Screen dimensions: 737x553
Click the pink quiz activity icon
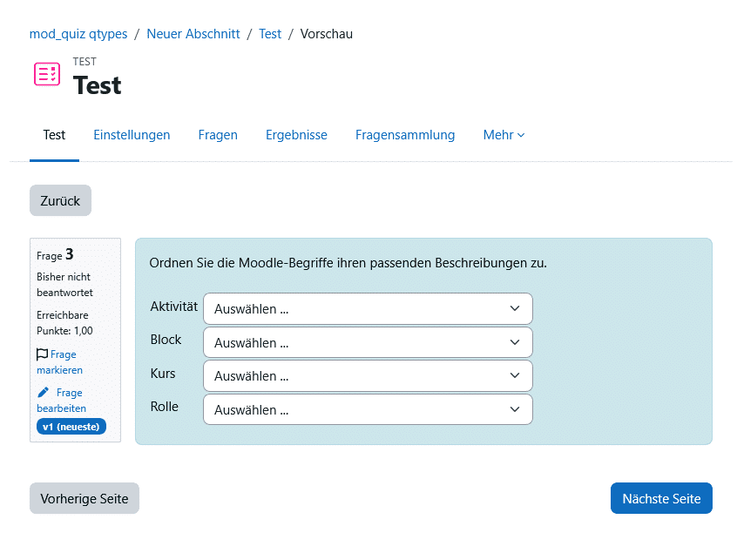(47, 74)
